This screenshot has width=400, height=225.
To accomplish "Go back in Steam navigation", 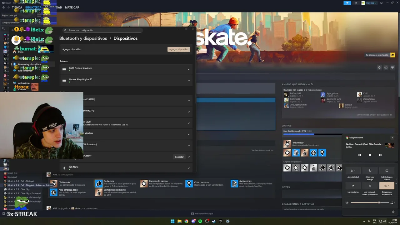I will (3, 7).
